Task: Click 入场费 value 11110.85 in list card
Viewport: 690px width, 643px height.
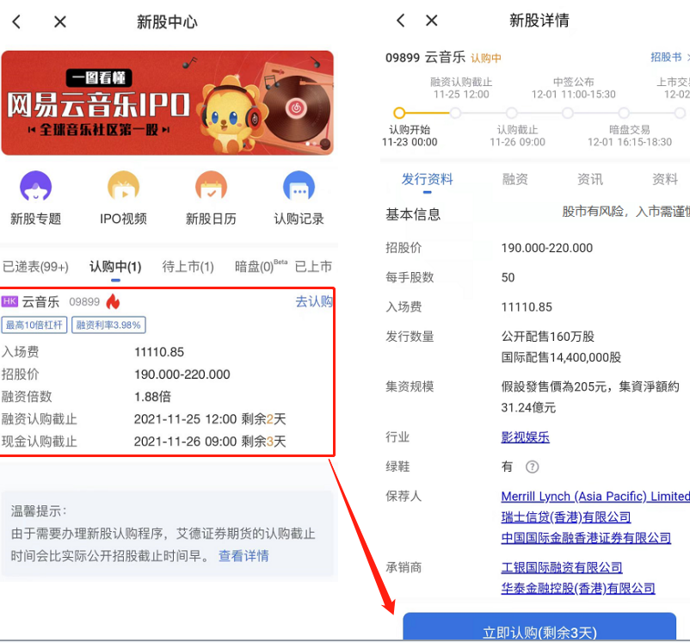Action: click(159, 352)
